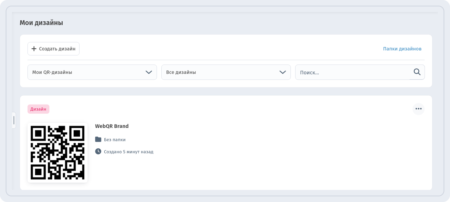Click the Создать дизайн button

53,49
